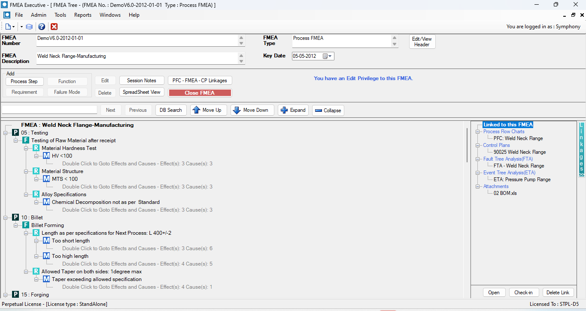Click the red X toolbar icon
This screenshot has width=586, height=311.
[54, 27]
